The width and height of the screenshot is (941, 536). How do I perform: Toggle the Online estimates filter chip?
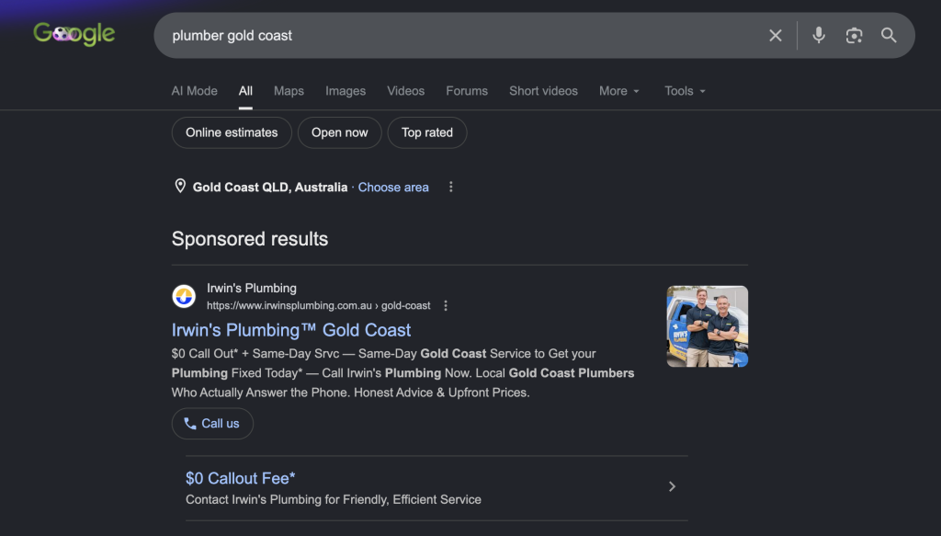point(232,132)
